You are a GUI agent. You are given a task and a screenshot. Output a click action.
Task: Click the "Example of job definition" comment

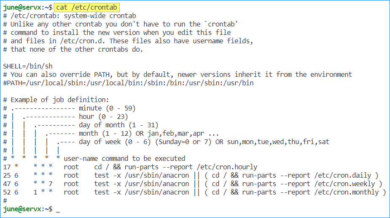[59, 100]
